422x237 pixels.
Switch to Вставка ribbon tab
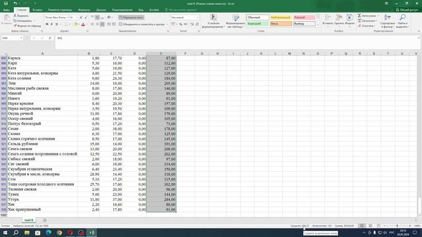pyautogui.click(x=37, y=10)
